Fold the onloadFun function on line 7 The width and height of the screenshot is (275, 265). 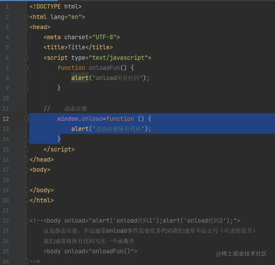click(26, 68)
